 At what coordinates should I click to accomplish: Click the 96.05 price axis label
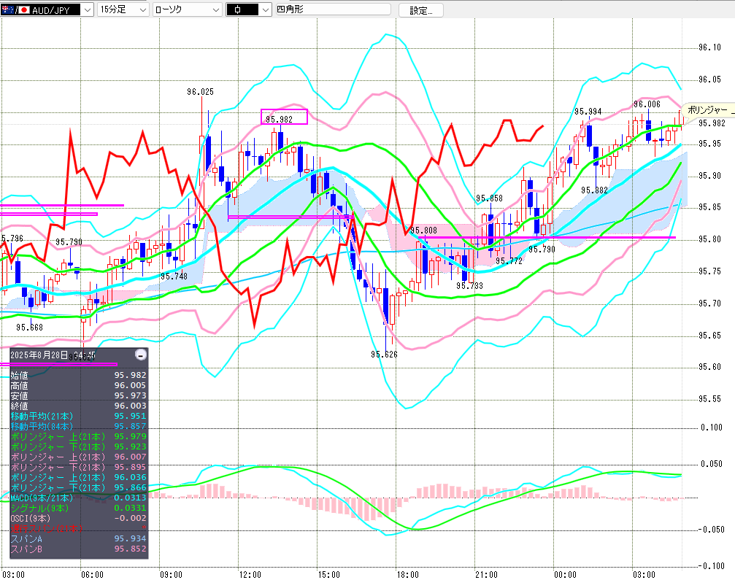point(709,80)
